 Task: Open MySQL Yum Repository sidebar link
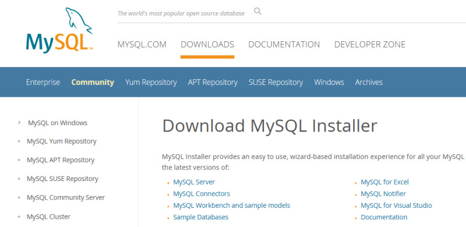[62, 141]
